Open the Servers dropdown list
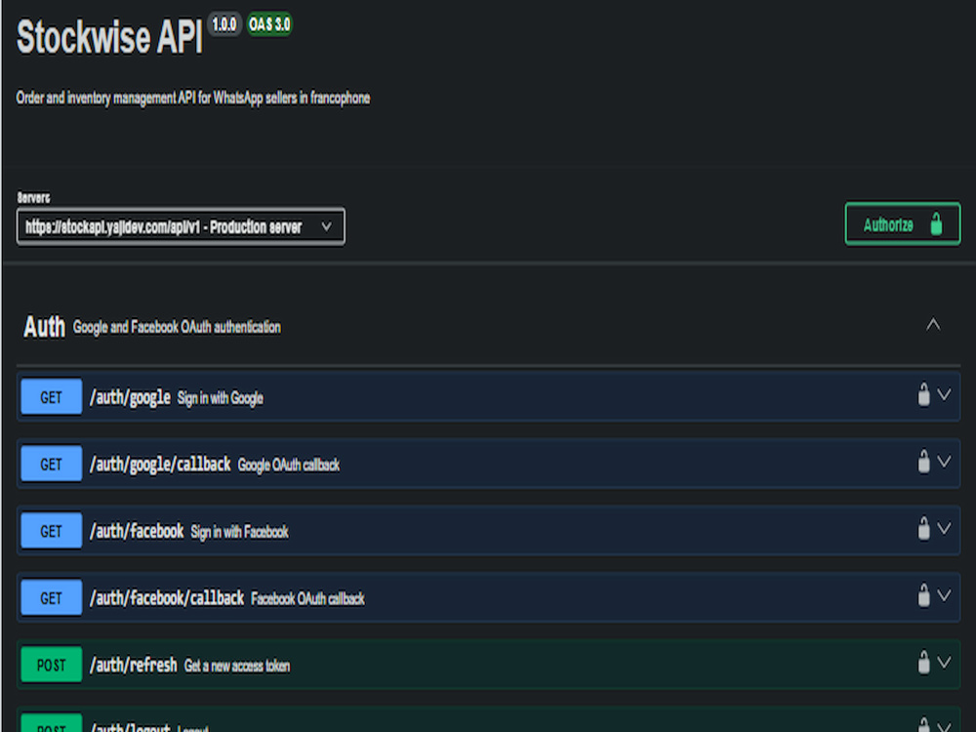The height and width of the screenshot is (732, 976). [181, 226]
